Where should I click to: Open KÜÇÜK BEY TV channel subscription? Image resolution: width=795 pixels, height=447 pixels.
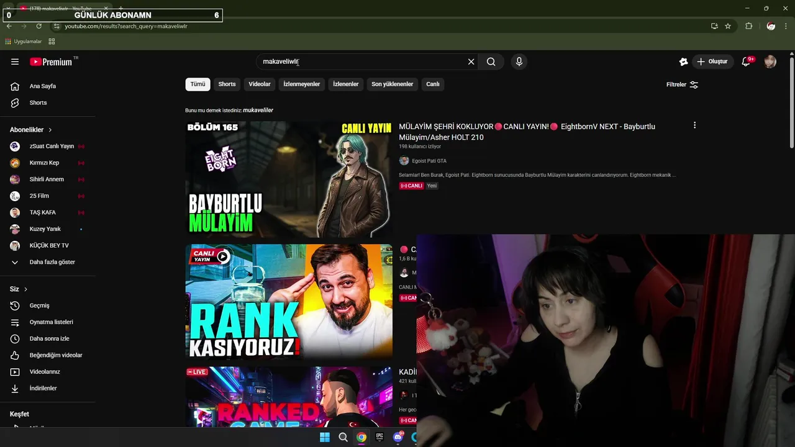pos(48,245)
